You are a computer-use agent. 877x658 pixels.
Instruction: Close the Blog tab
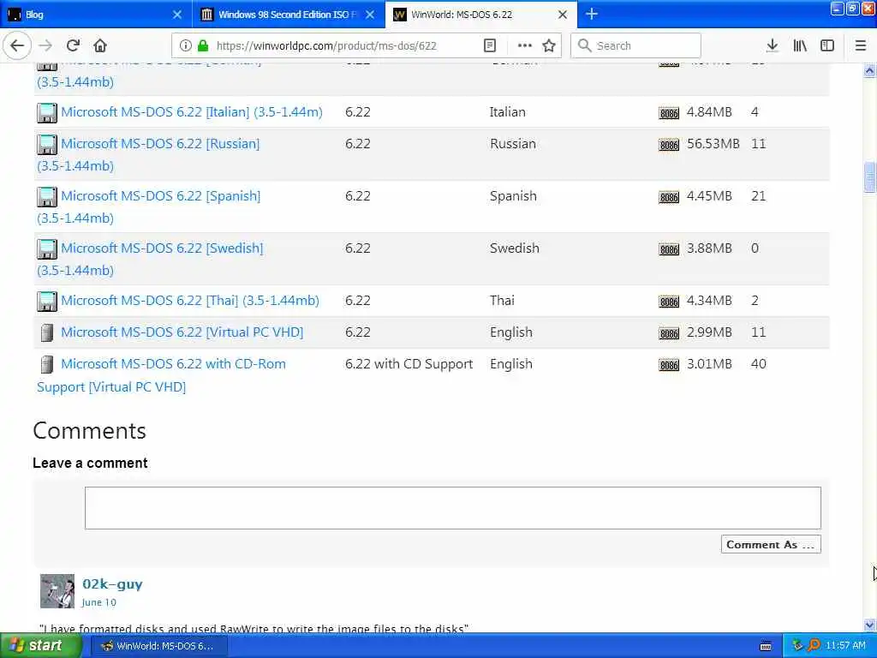[x=177, y=15]
